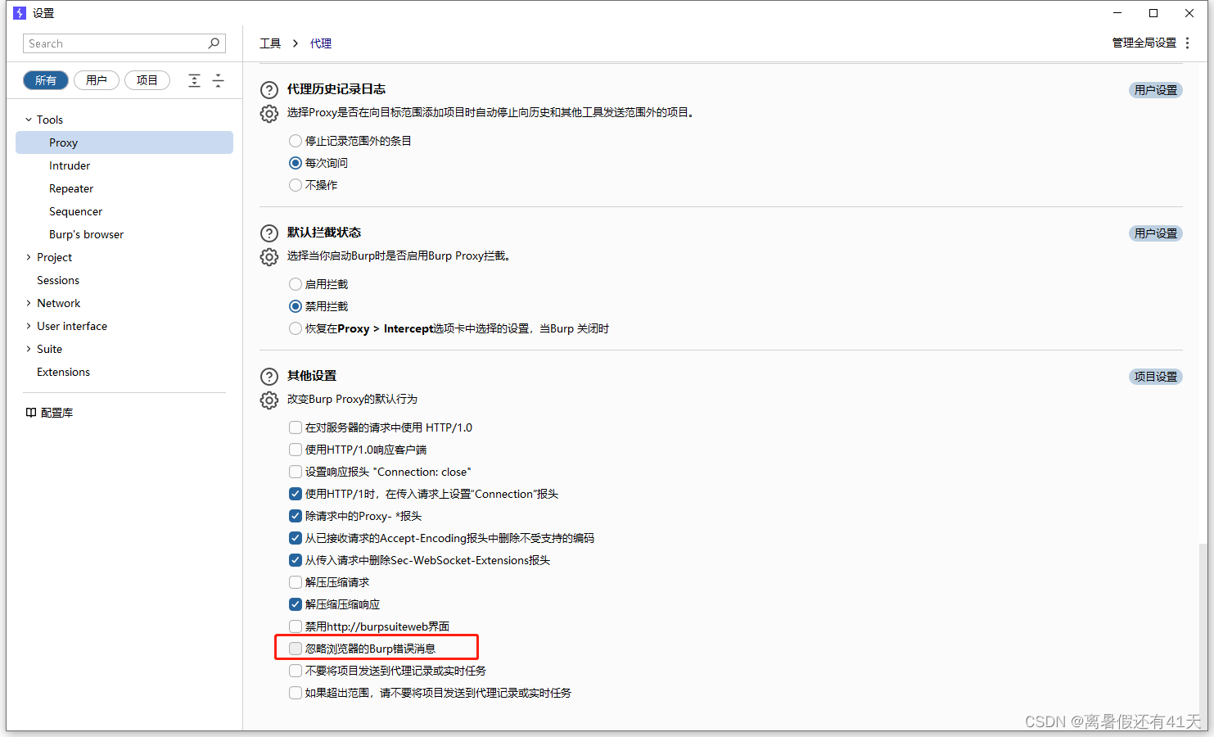Screen dimensions: 1214x737
Task: Enable 在对服务器的请求中使用 HTTP/1.0 checkbox
Action: click(x=296, y=427)
